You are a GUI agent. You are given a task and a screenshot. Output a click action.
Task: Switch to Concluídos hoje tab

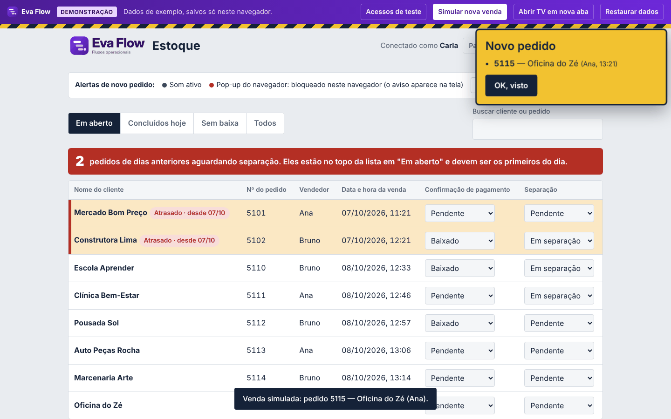coord(157,123)
